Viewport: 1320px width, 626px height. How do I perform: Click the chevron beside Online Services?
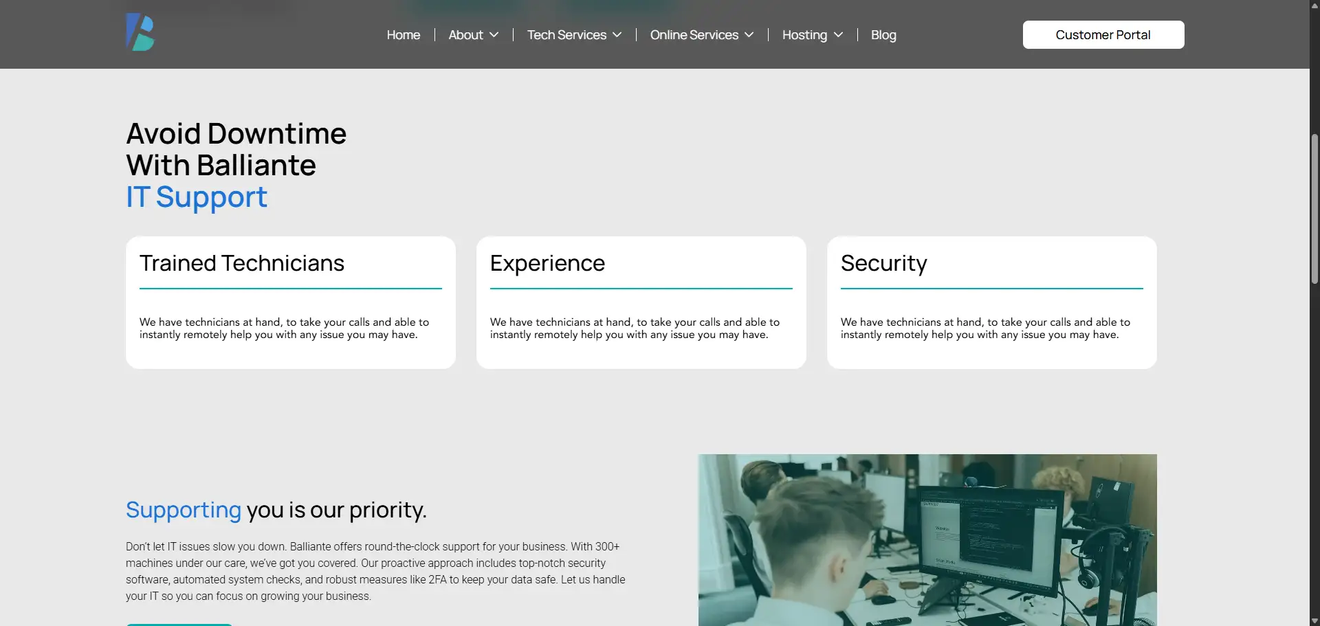coord(749,35)
